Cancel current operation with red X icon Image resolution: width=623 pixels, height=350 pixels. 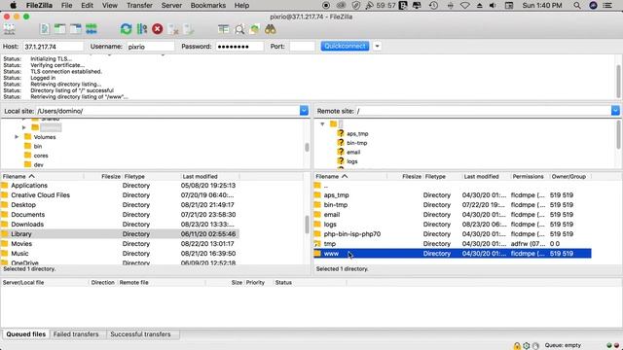158,29
